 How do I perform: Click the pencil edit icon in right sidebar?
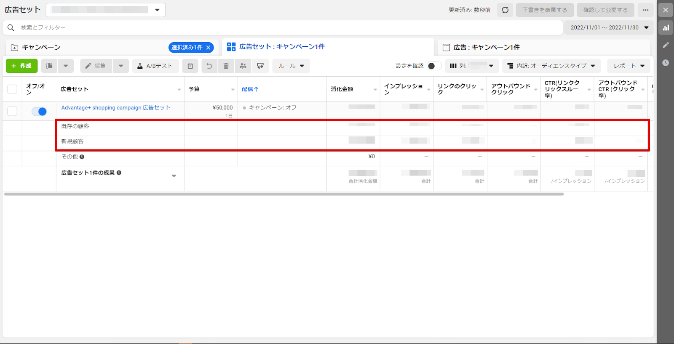pos(666,45)
